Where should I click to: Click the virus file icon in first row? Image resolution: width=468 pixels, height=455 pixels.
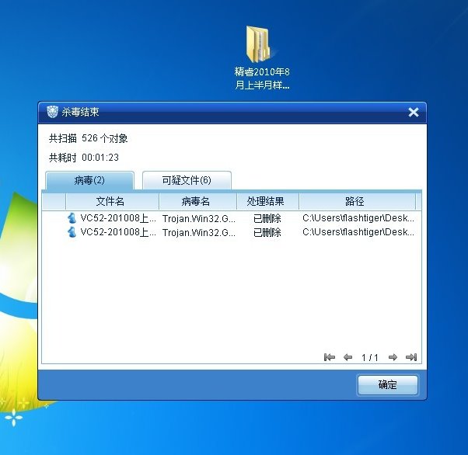point(72,218)
